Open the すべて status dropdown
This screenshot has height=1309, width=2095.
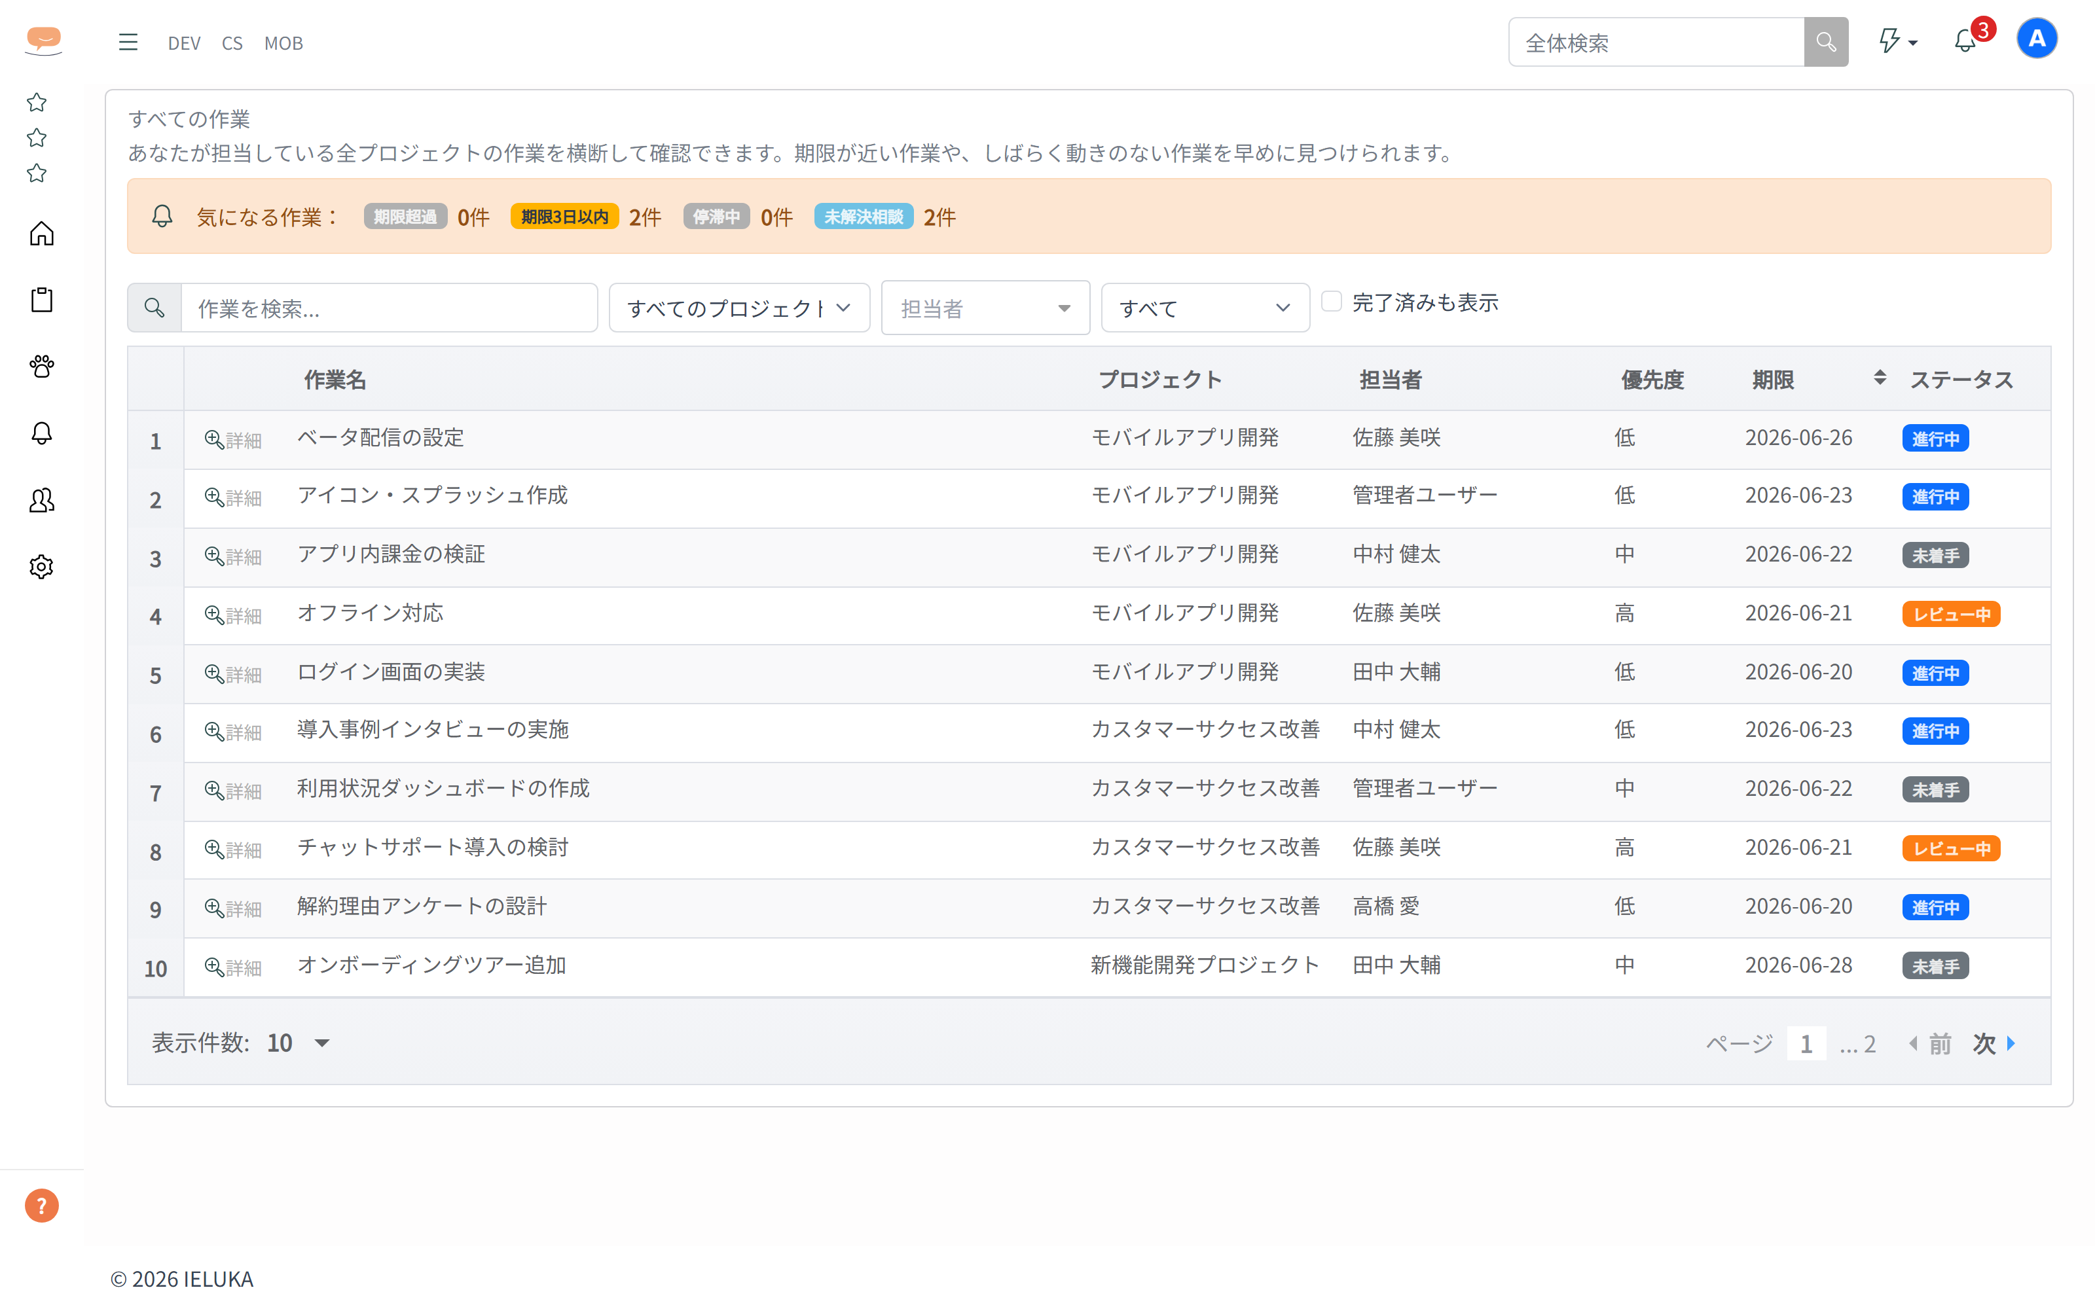coord(1205,308)
